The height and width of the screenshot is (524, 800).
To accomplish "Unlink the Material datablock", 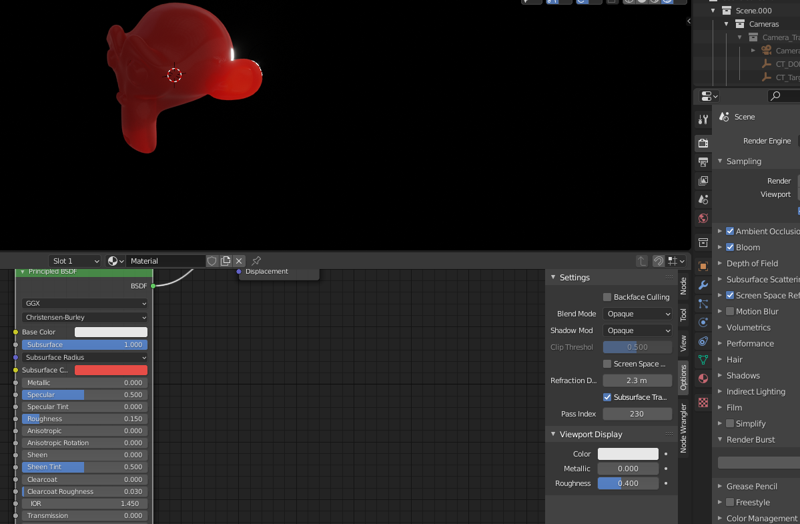I will pos(239,261).
